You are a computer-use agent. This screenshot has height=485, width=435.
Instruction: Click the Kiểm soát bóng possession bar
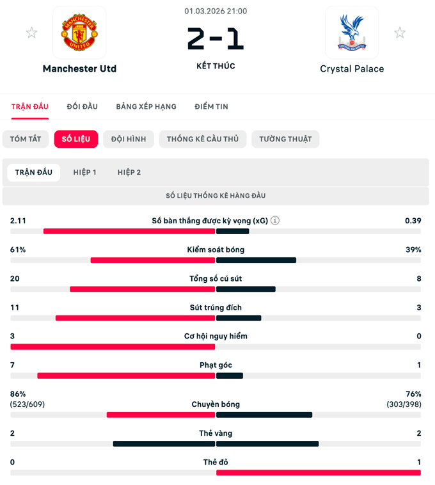pos(216,260)
